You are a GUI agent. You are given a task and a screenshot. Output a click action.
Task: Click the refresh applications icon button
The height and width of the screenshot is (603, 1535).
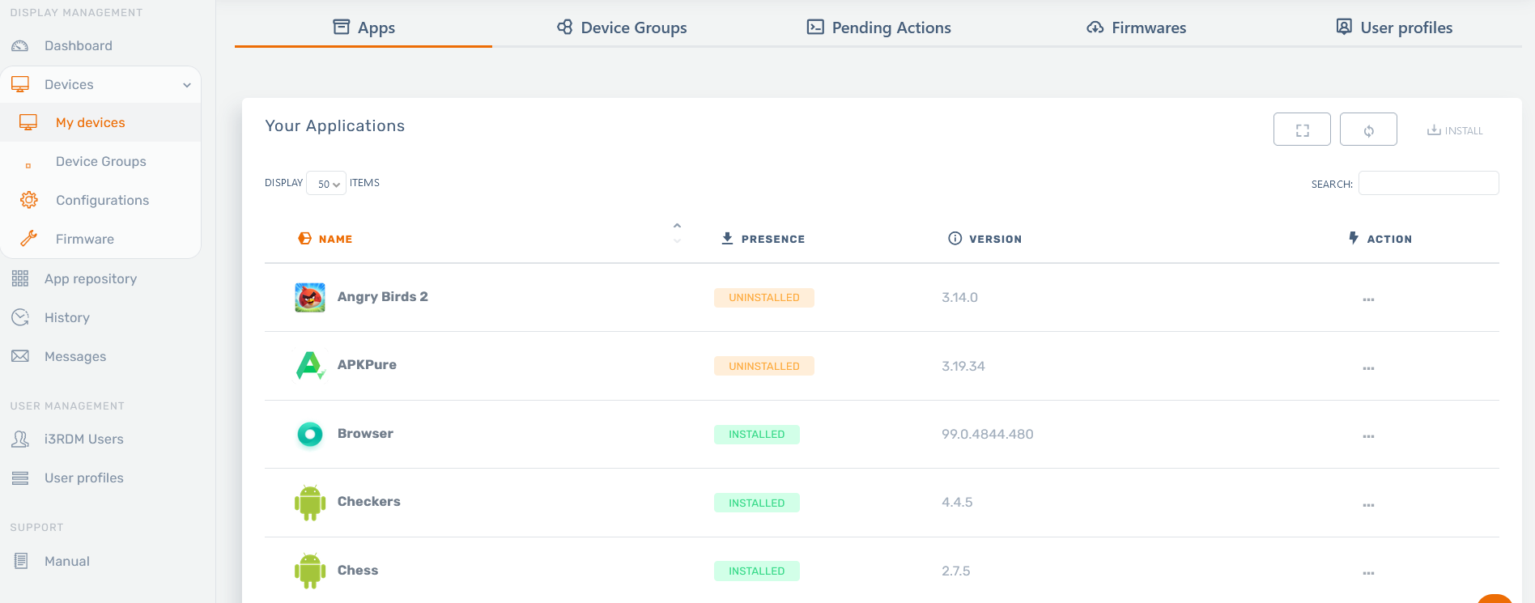point(1368,130)
